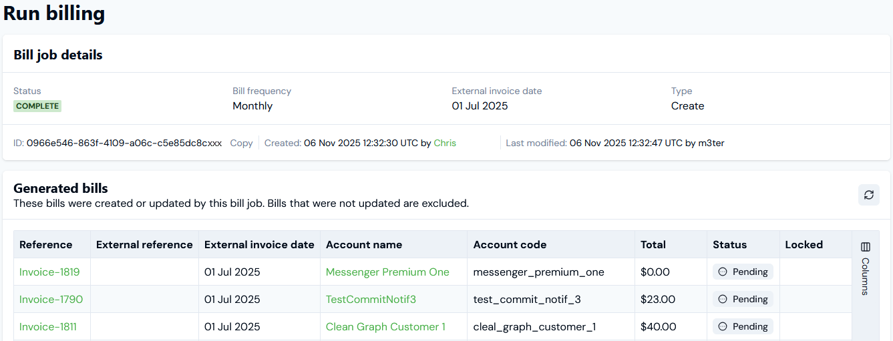Sort by the Status column header
The height and width of the screenshot is (341, 893).
729,244
